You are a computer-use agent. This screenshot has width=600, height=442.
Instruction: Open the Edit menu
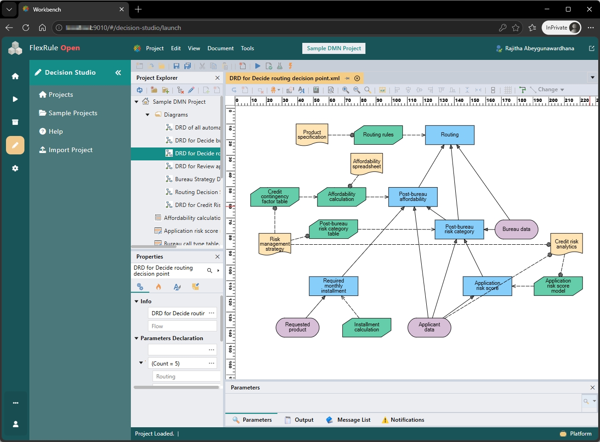click(176, 48)
